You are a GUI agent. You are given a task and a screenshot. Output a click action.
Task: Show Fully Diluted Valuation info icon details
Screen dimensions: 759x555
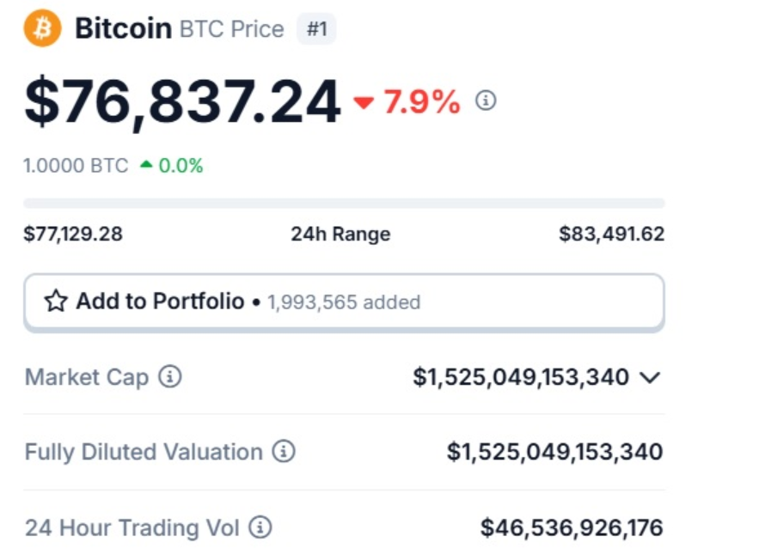click(x=284, y=451)
